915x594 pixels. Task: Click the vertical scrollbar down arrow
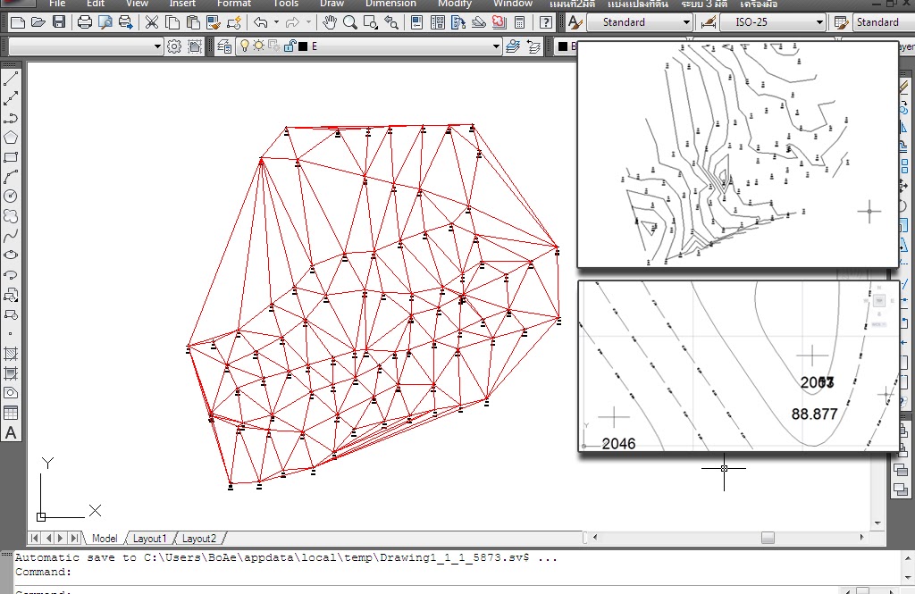877,523
